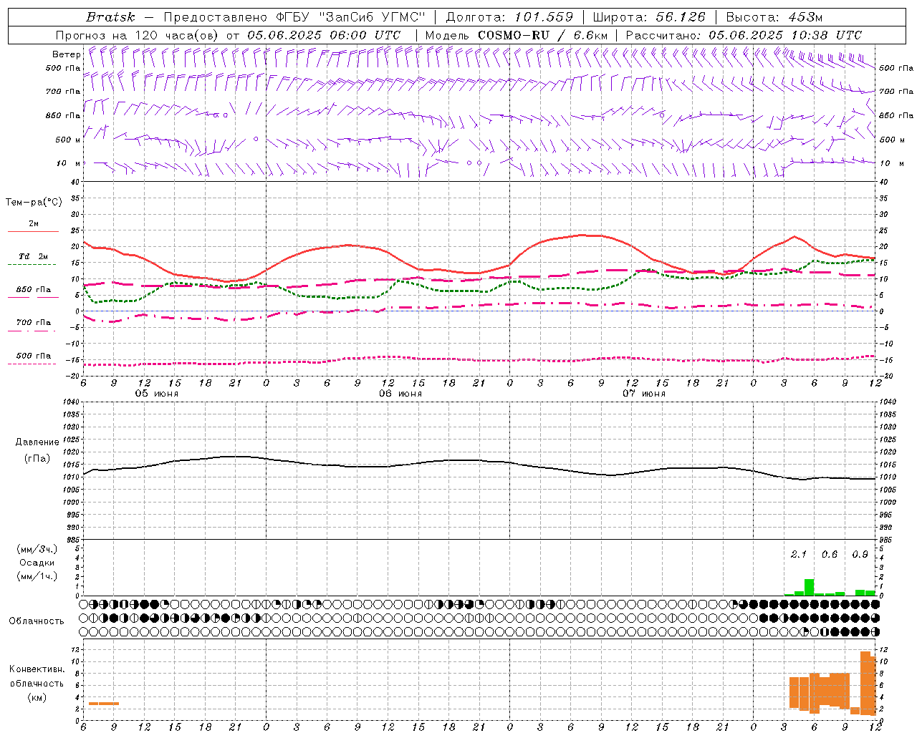The height and width of the screenshot is (733, 917).
Task: Click the 10 м wind level label at left
Action: tap(69, 163)
